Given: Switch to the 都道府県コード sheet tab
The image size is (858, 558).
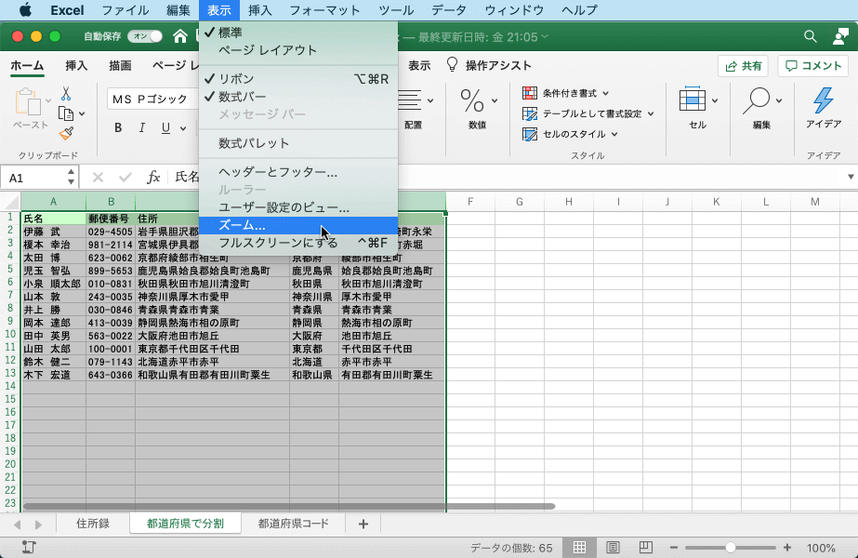Looking at the screenshot, I should pos(294,524).
